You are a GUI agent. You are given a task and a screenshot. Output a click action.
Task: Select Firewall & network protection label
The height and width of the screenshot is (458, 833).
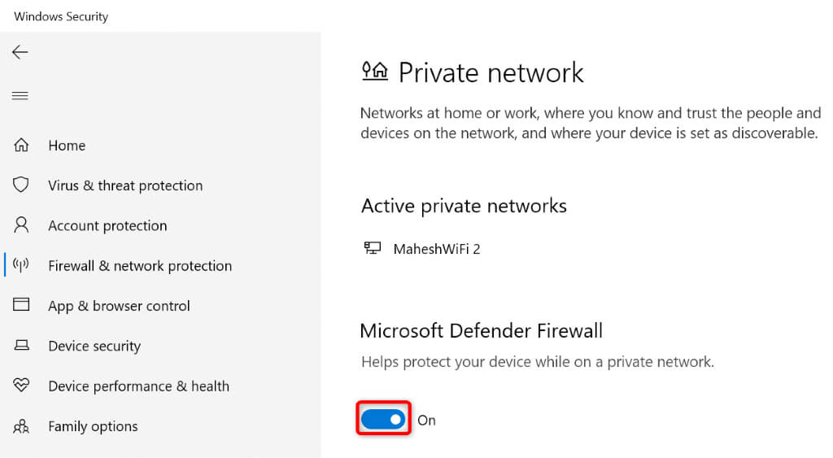pyautogui.click(x=140, y=266)
